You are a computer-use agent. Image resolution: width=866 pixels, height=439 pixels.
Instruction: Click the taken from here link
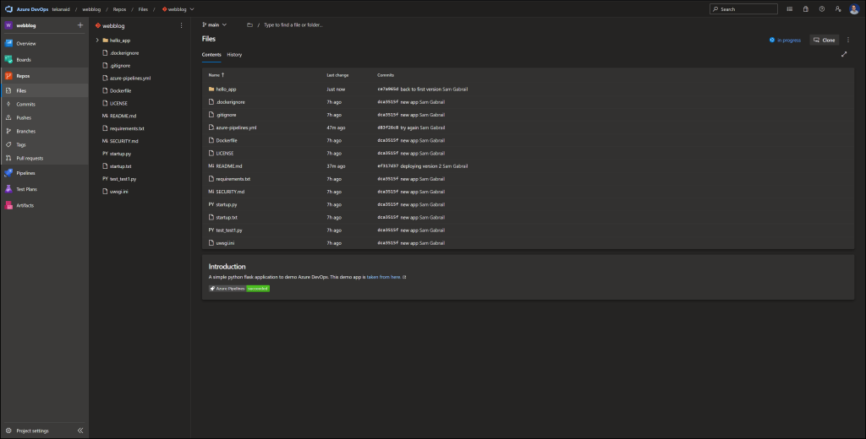tap(384, 277)
